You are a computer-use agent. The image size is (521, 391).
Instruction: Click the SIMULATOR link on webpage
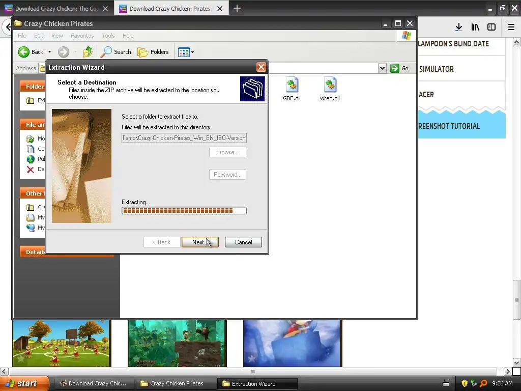click(436, 69)
